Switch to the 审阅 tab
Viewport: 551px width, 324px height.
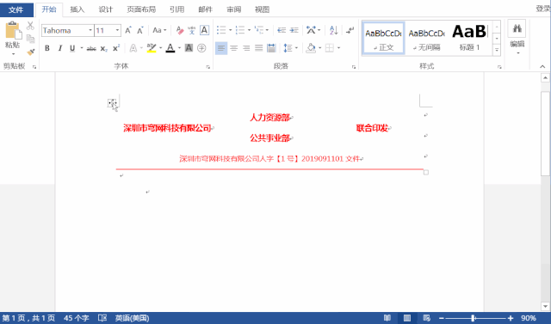pyautogui.click(x=233, y=9)
